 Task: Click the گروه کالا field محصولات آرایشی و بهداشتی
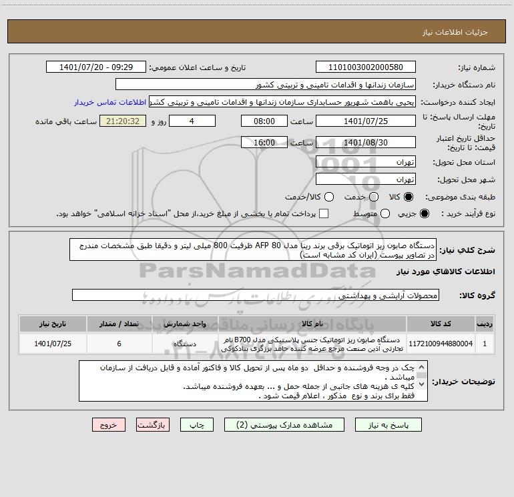coord(256,295)
